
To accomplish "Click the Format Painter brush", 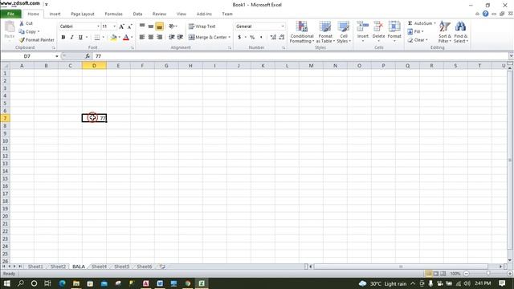I will [22, 40].
